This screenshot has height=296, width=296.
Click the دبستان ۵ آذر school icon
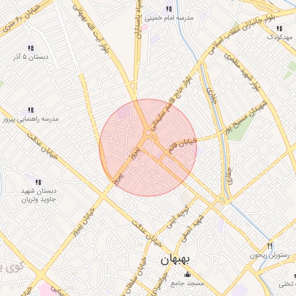point(31,48)
